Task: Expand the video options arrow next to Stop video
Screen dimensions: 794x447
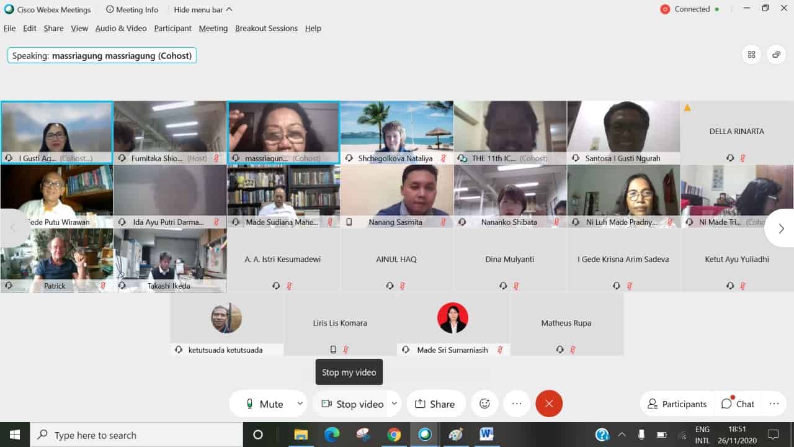Action: pos(393,404)
